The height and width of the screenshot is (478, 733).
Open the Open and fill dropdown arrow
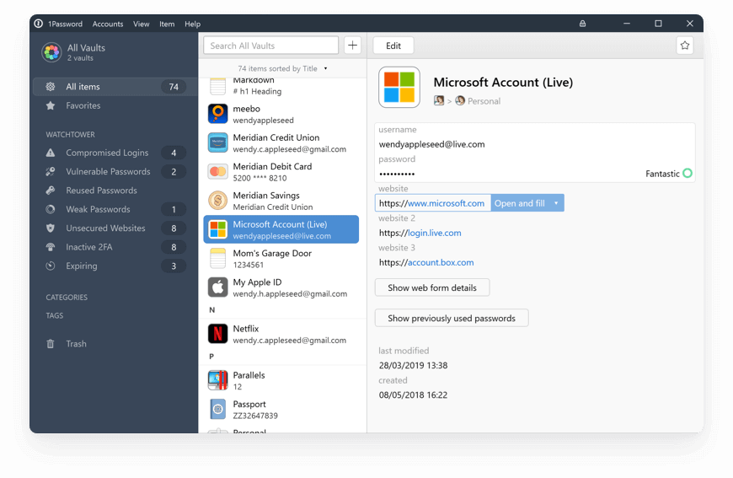(556, 203)
